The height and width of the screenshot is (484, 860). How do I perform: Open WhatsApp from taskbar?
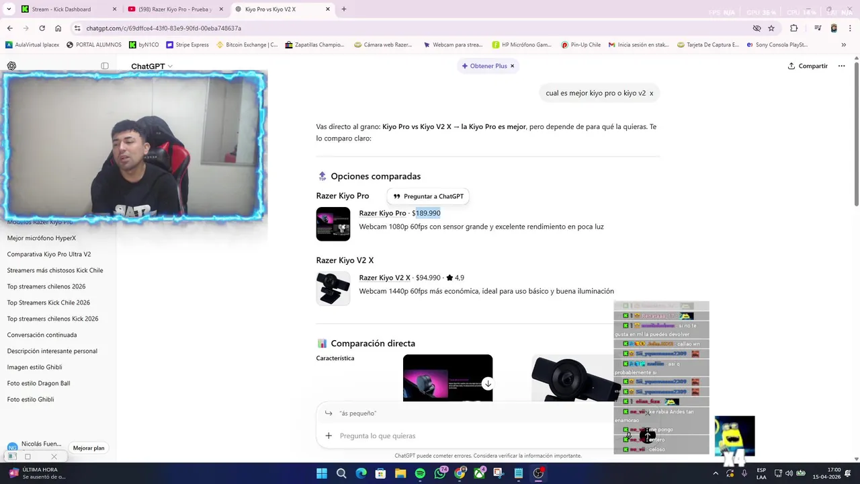[439, 473]
